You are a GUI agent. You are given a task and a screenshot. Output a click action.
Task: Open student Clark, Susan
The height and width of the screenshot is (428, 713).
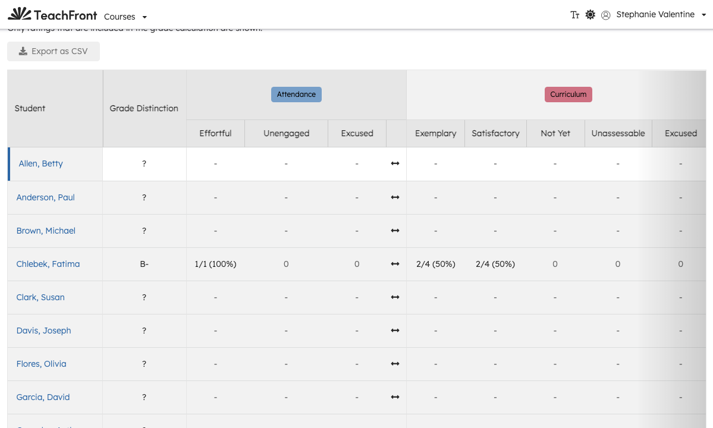click(40, 297)
